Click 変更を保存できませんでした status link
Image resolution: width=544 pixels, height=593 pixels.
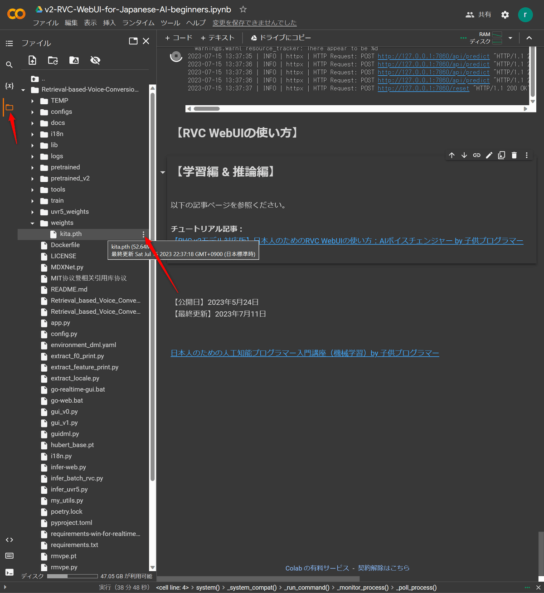click(x=255, y=23)
